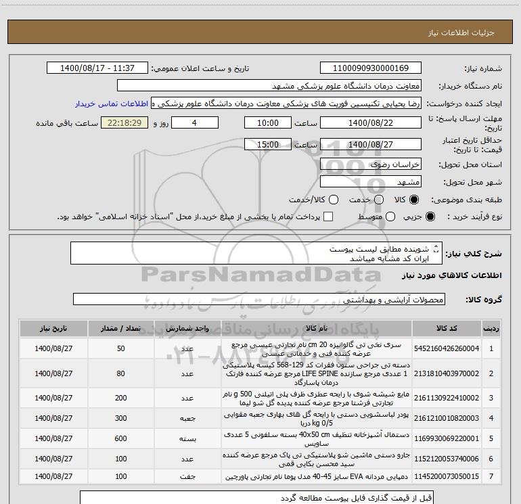Screen dimensions: 521x504
Task: Click quantity 50 in row 1
Action: click(120, 348)
